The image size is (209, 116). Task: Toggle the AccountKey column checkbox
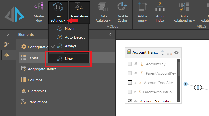[x=130, y=64]
